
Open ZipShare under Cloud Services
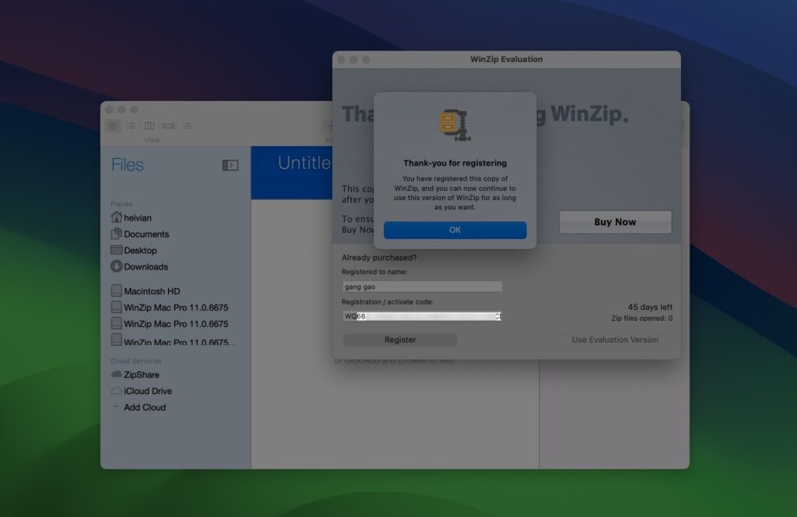[x=116, y=375]
